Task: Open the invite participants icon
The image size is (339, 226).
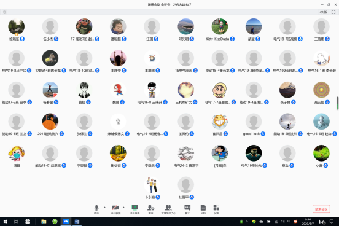Action: point(150,209)
